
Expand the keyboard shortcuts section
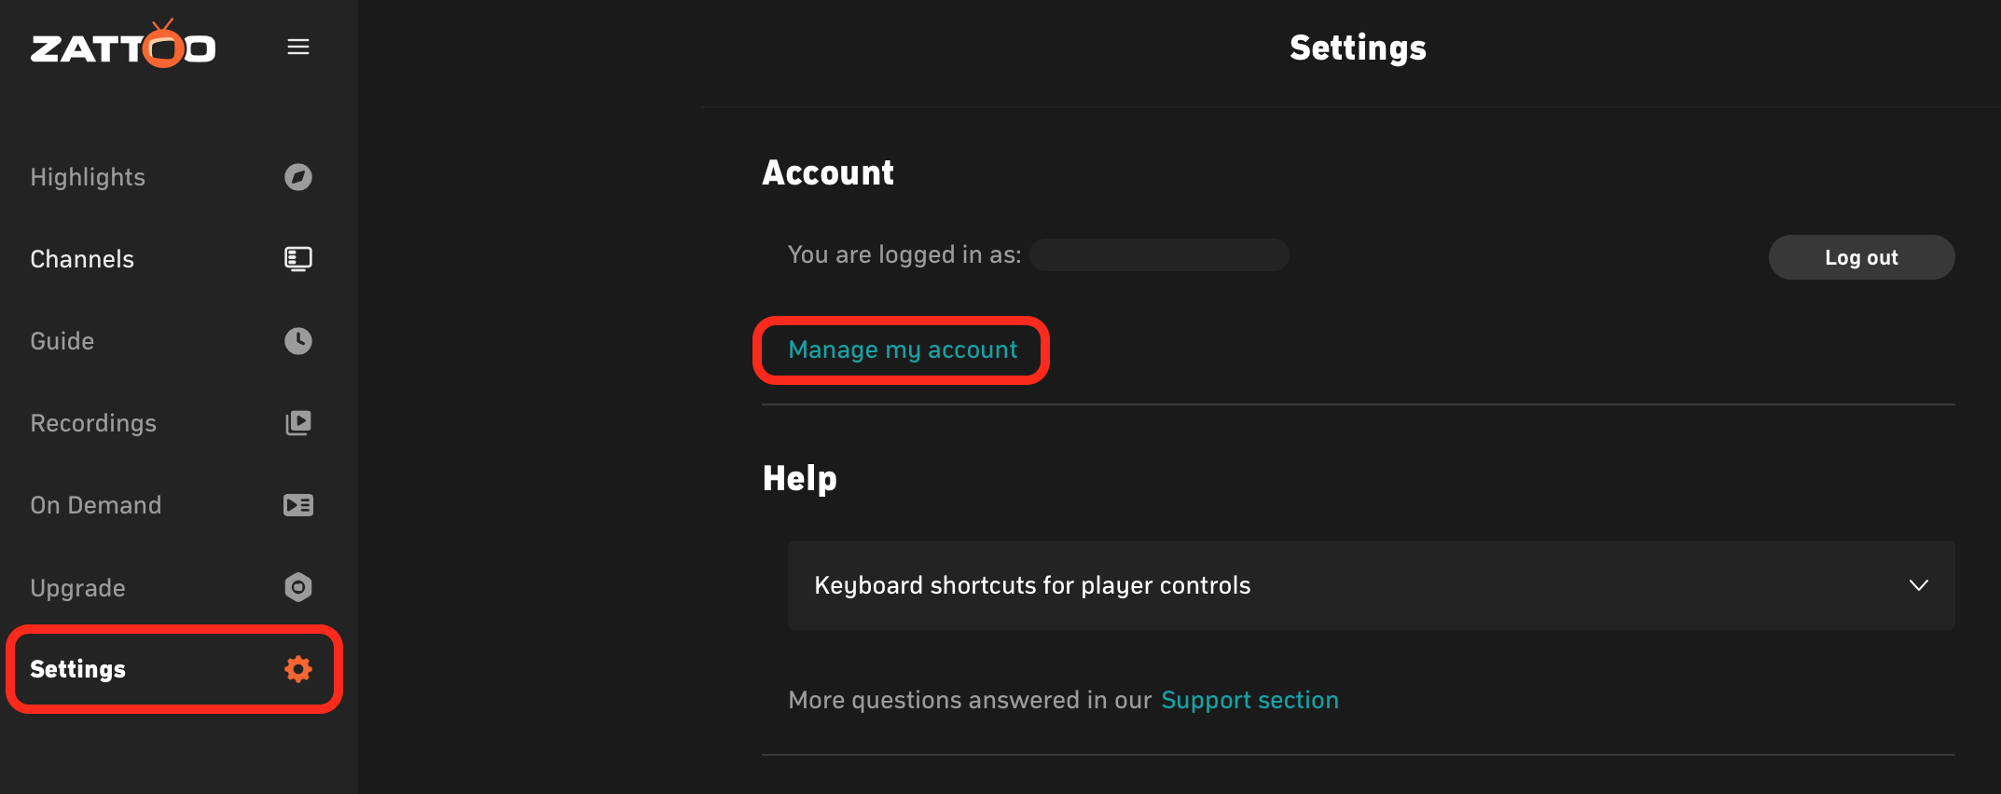(1919, 585)
